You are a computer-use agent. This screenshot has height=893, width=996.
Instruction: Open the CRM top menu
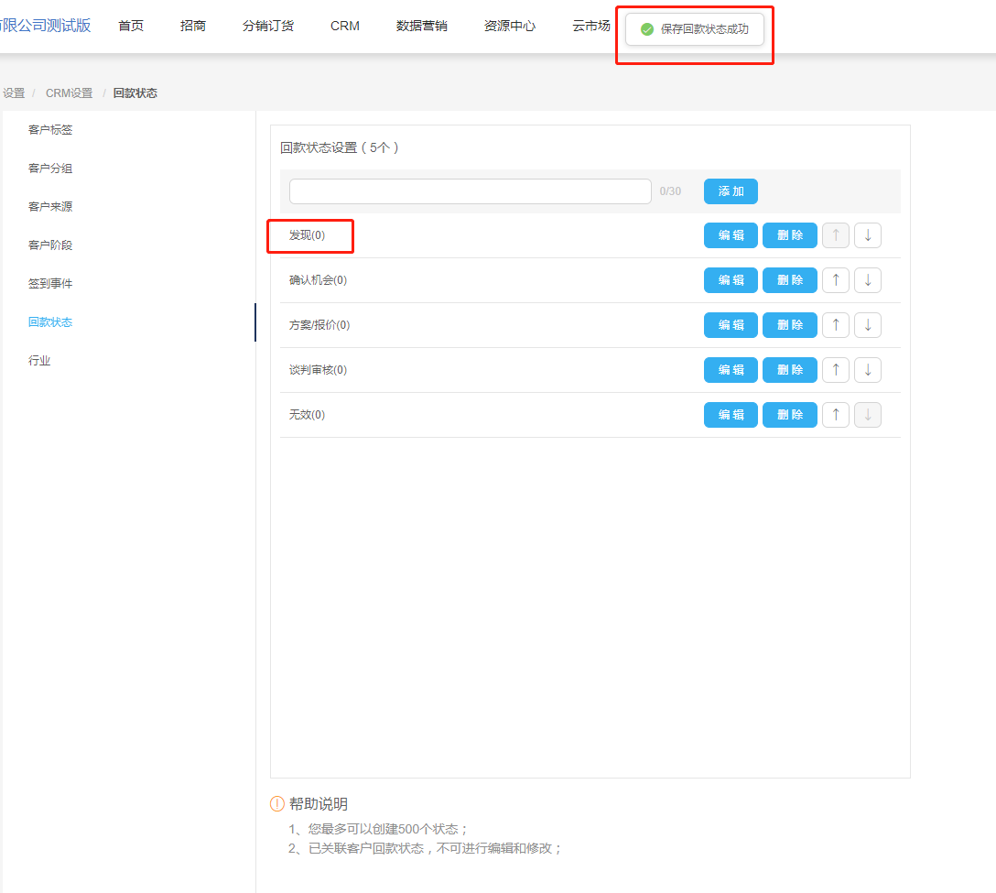click(x=345, y=26)
